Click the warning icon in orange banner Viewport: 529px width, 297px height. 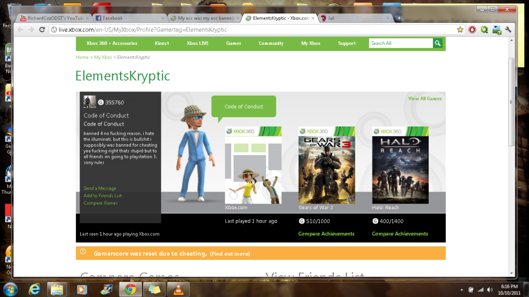pyautogui.click(x=83, y=252)
